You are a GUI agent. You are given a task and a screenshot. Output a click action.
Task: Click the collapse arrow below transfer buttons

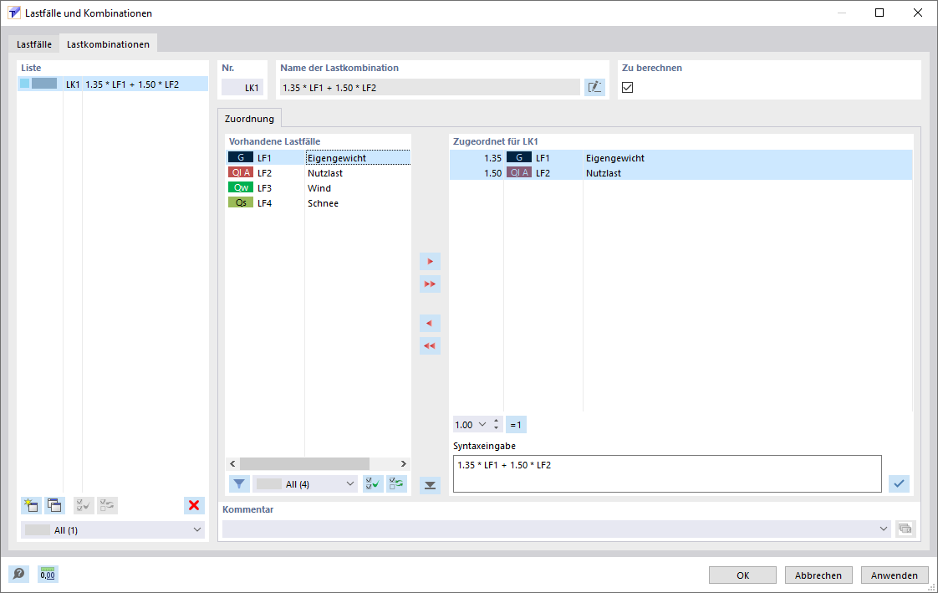point(430,485)
